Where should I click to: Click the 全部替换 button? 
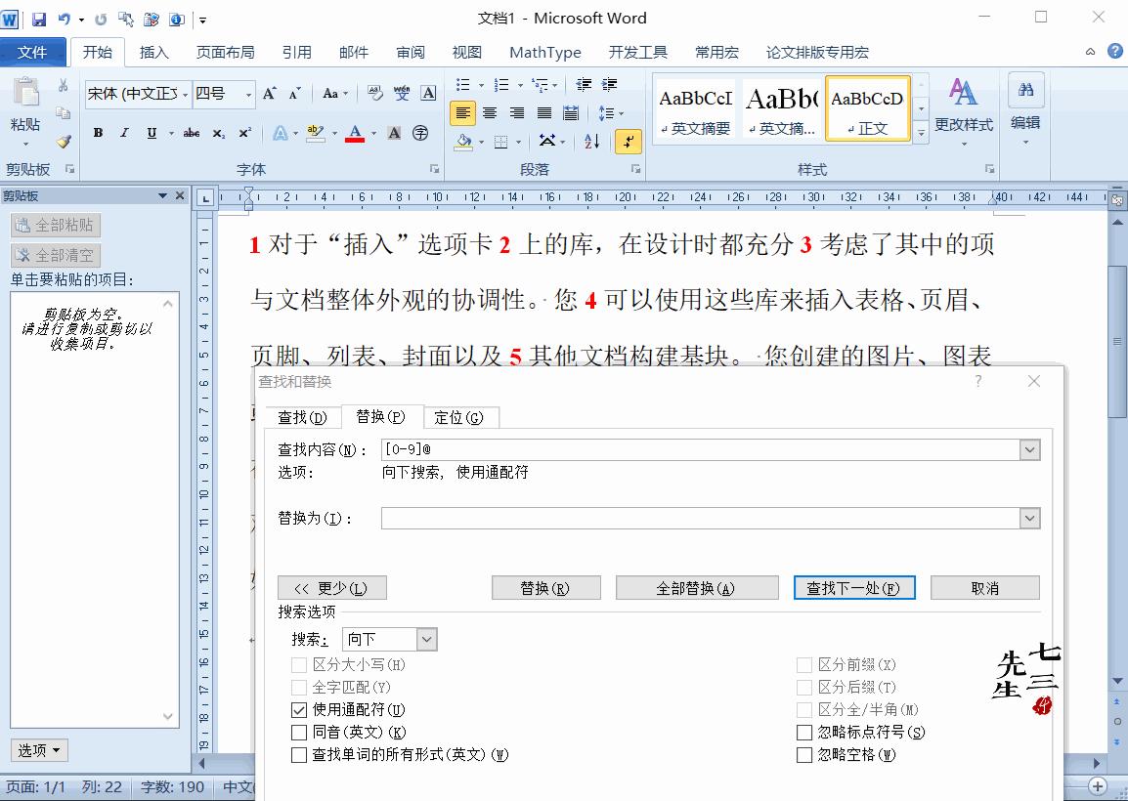[697, 587]
